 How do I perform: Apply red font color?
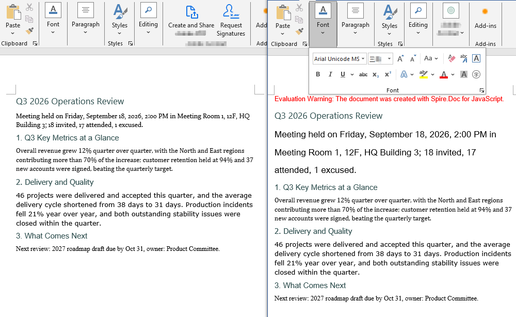pos(444,74)
